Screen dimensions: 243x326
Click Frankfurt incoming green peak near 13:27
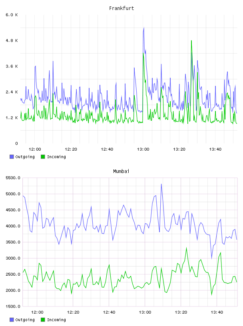click(x=191, y=41)
